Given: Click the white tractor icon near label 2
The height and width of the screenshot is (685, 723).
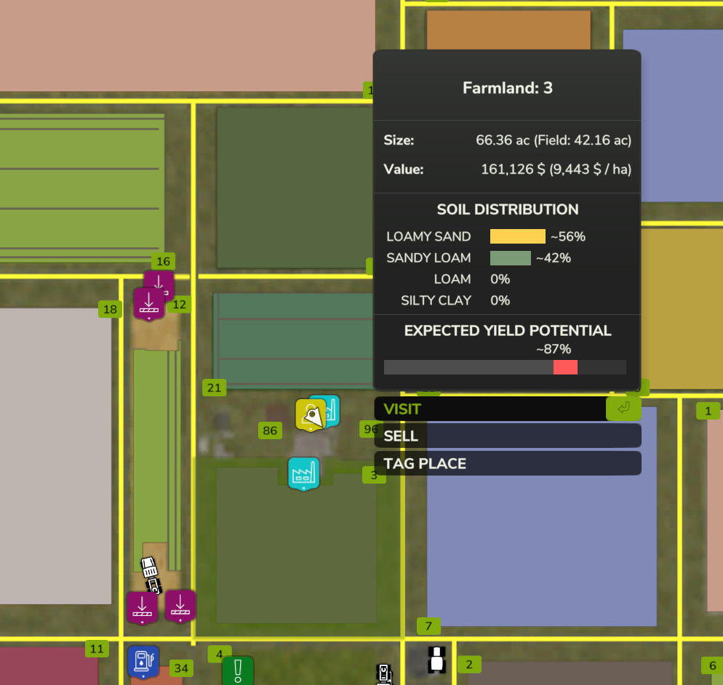Looking at the screenshot, I should pyautogui.click(x=436, y=660).
